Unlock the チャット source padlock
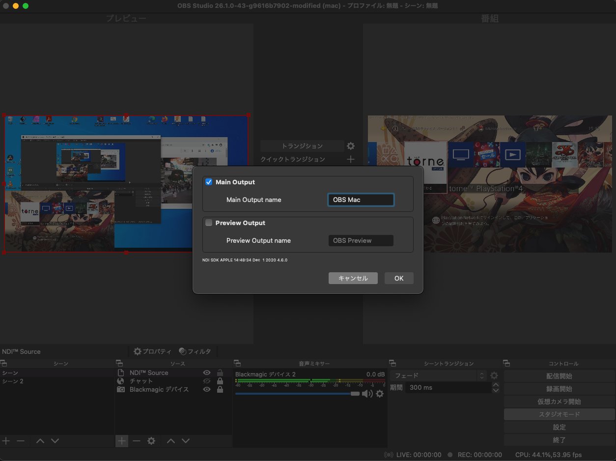616x461 pixels. point(220,381)
